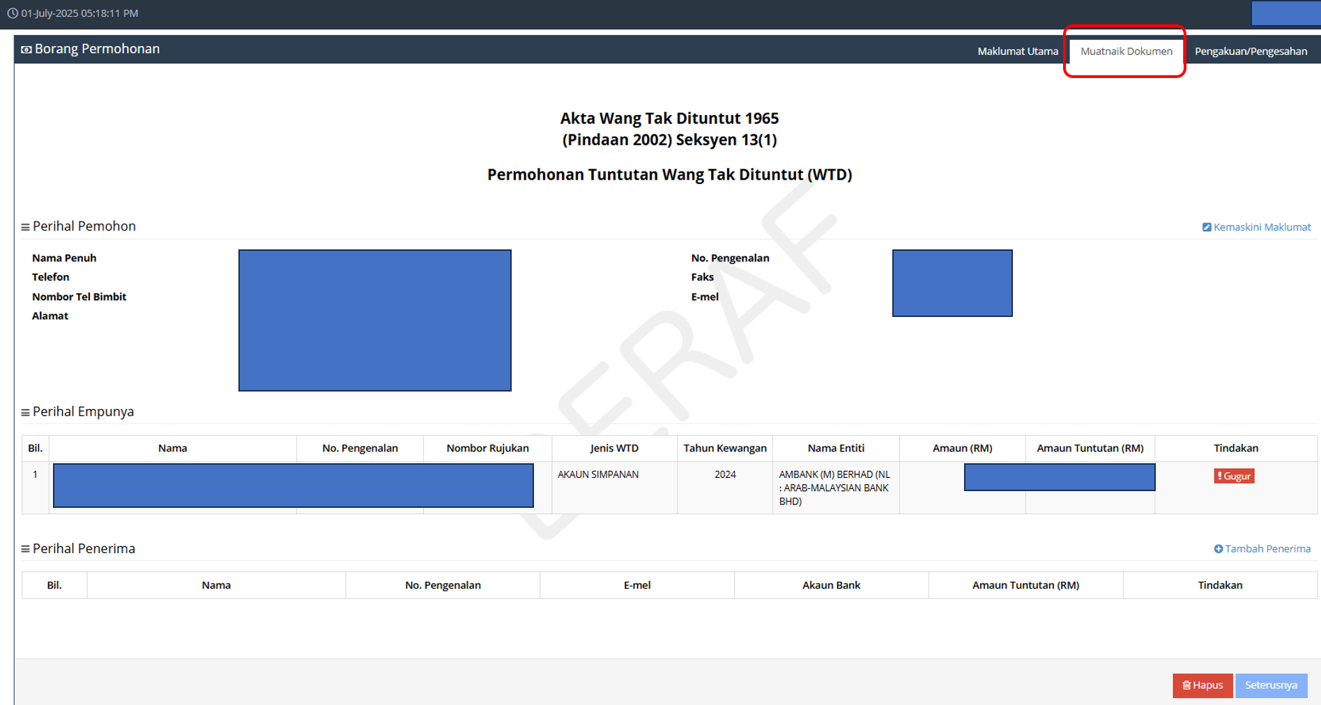Select the Jenis WTD column header
Viewport: 1321px width, 705px height.
click(x=614, y=448)
